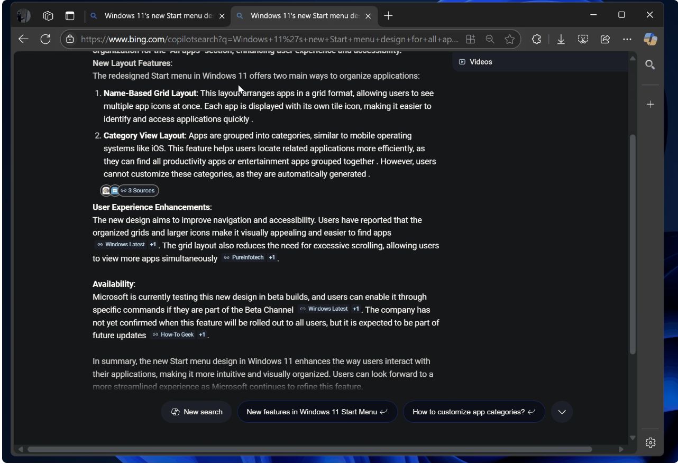Open the zoom magnifier in address bar
678x464 pixels.
(x=490, y=39)
